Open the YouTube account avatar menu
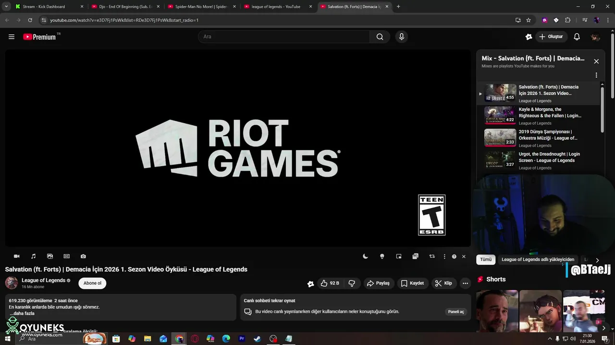Viewport: 615px width, 345px height. [595, 37]
